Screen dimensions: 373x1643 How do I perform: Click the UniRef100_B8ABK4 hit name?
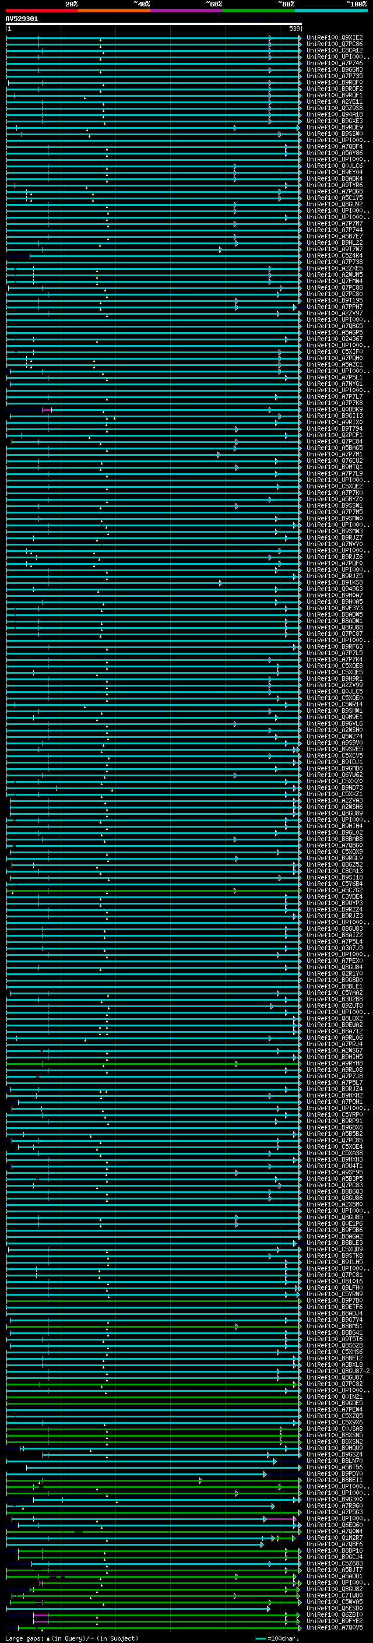point(335,178)
